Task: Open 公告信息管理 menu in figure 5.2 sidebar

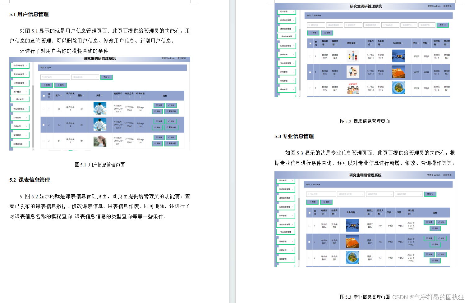Action: pos(286,46)
